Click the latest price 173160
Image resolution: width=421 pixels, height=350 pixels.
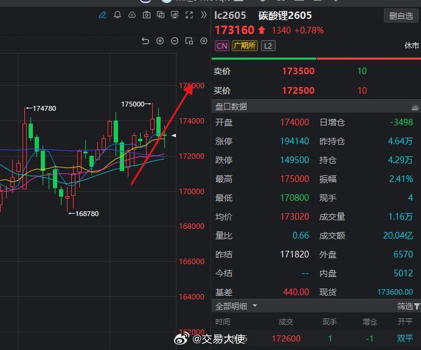coord(234,30)
